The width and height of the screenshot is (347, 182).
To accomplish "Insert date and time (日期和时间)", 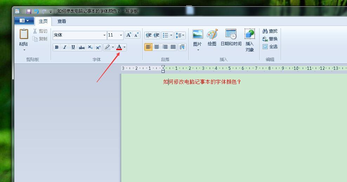I will coord(231,38).
